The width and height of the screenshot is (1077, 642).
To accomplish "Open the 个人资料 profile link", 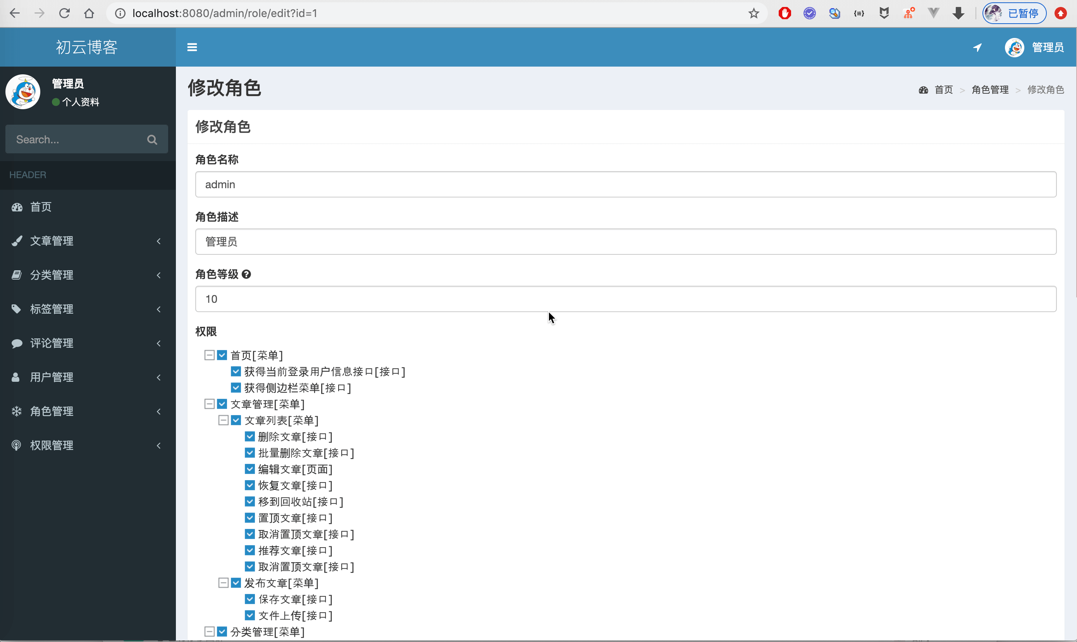I will coord(81,102).
